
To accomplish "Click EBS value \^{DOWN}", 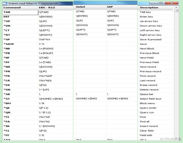I will pyautogui.click(x=47, y=126).
